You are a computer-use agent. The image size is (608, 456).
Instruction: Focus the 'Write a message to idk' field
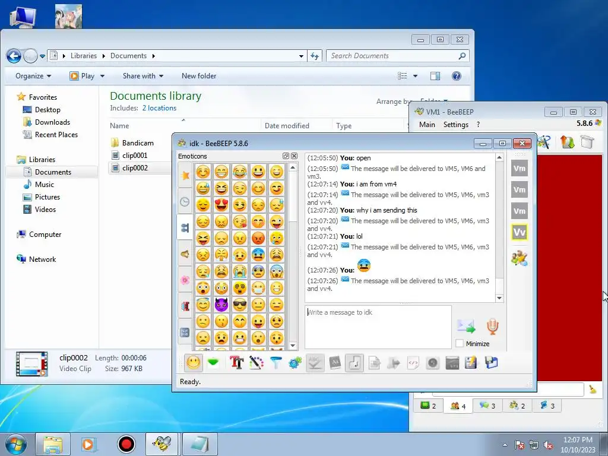(x=378, y=327)
